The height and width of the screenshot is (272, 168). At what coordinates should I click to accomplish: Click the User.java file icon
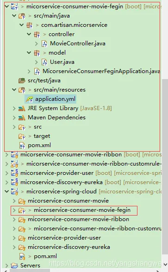pyautogui.click(x=44, y=62)
